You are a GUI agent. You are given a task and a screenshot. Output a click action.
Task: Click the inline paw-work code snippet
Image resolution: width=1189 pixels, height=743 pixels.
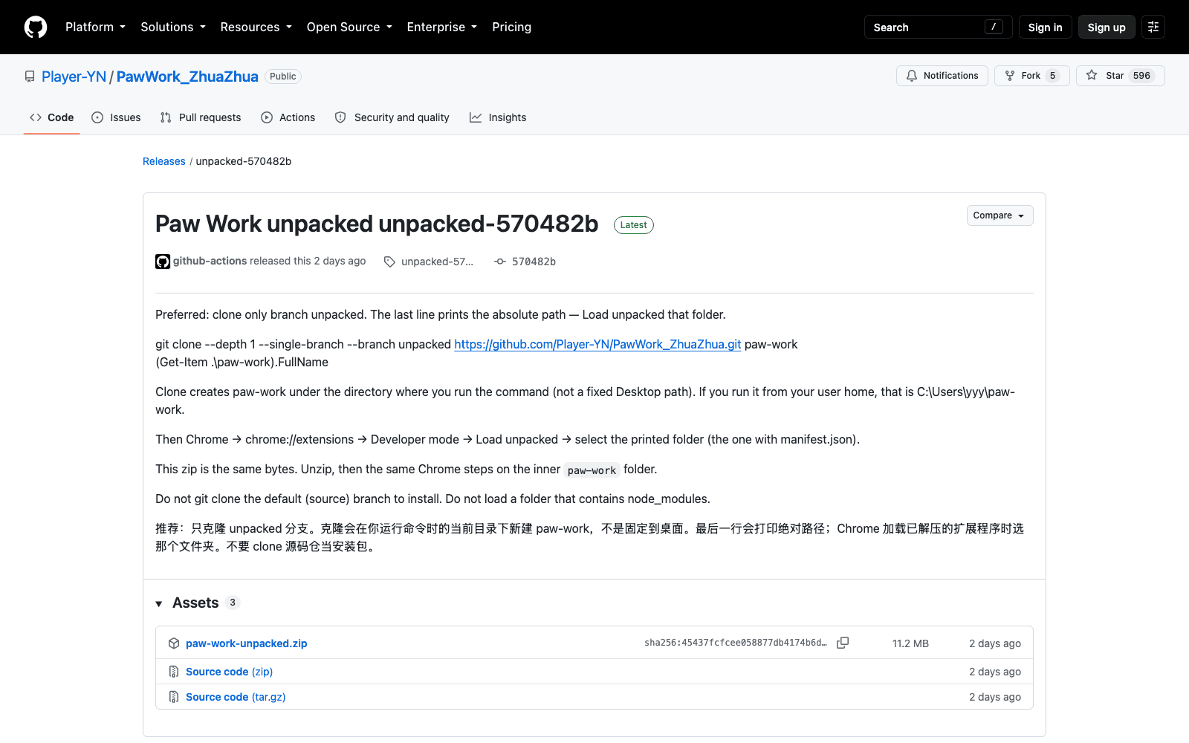592,470
